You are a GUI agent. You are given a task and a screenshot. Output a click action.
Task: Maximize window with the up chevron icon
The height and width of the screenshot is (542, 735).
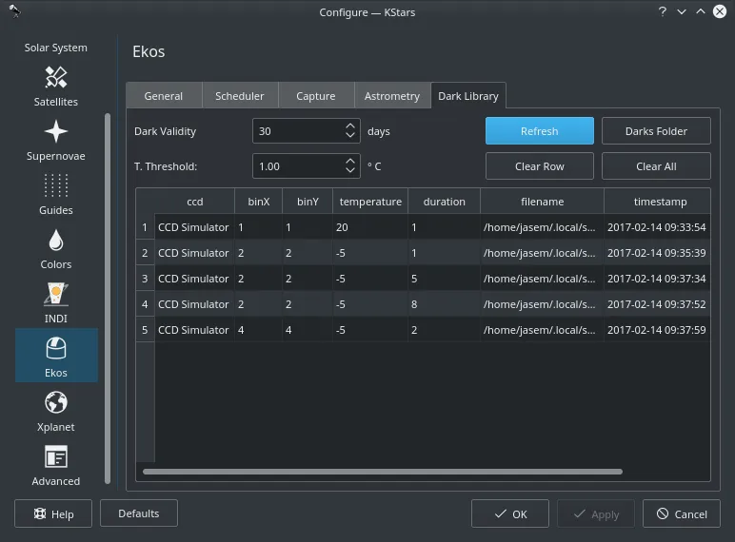(701, 11)
